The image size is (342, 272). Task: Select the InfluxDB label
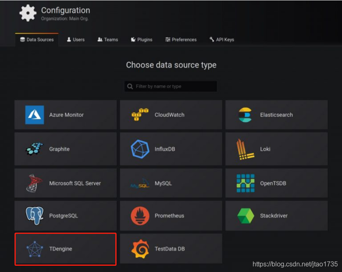pos(165,149)
